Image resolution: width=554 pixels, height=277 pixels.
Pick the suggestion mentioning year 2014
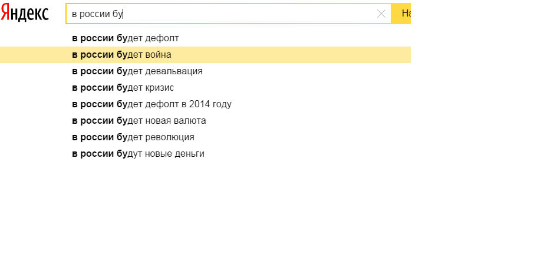tap(151, 104)
